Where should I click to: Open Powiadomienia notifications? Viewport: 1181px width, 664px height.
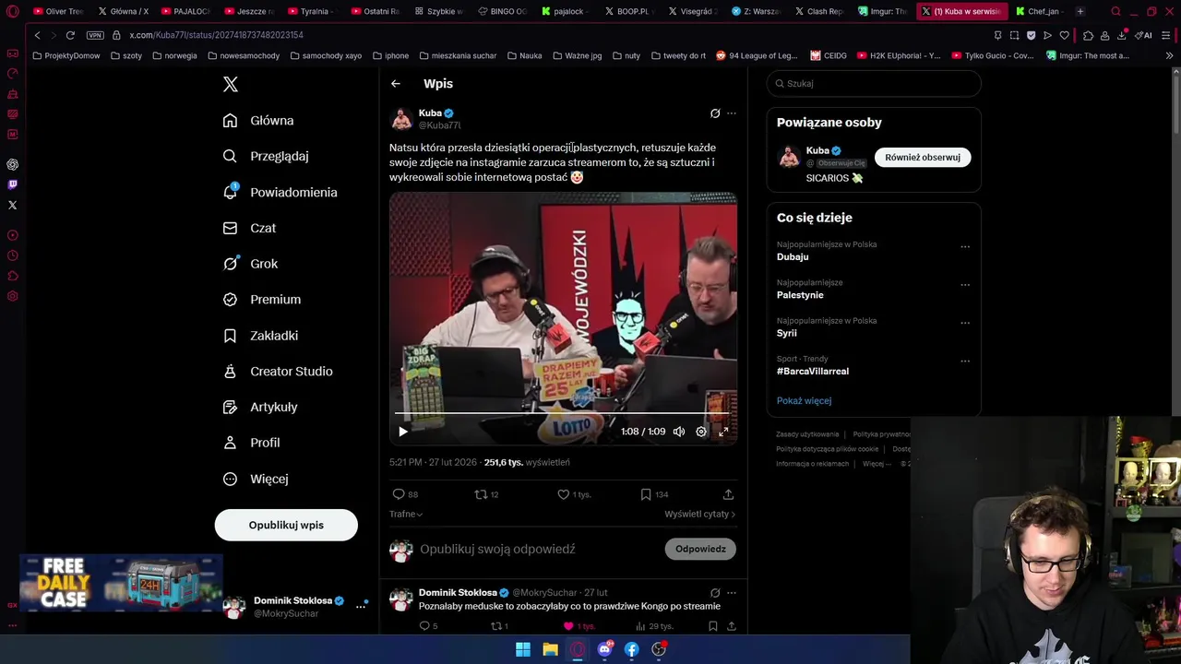coord(280,192)
